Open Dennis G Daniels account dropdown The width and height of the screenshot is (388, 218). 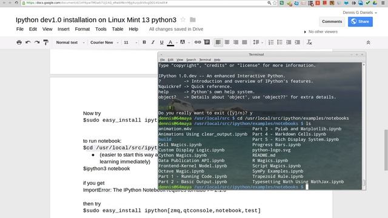coord(360,12)
